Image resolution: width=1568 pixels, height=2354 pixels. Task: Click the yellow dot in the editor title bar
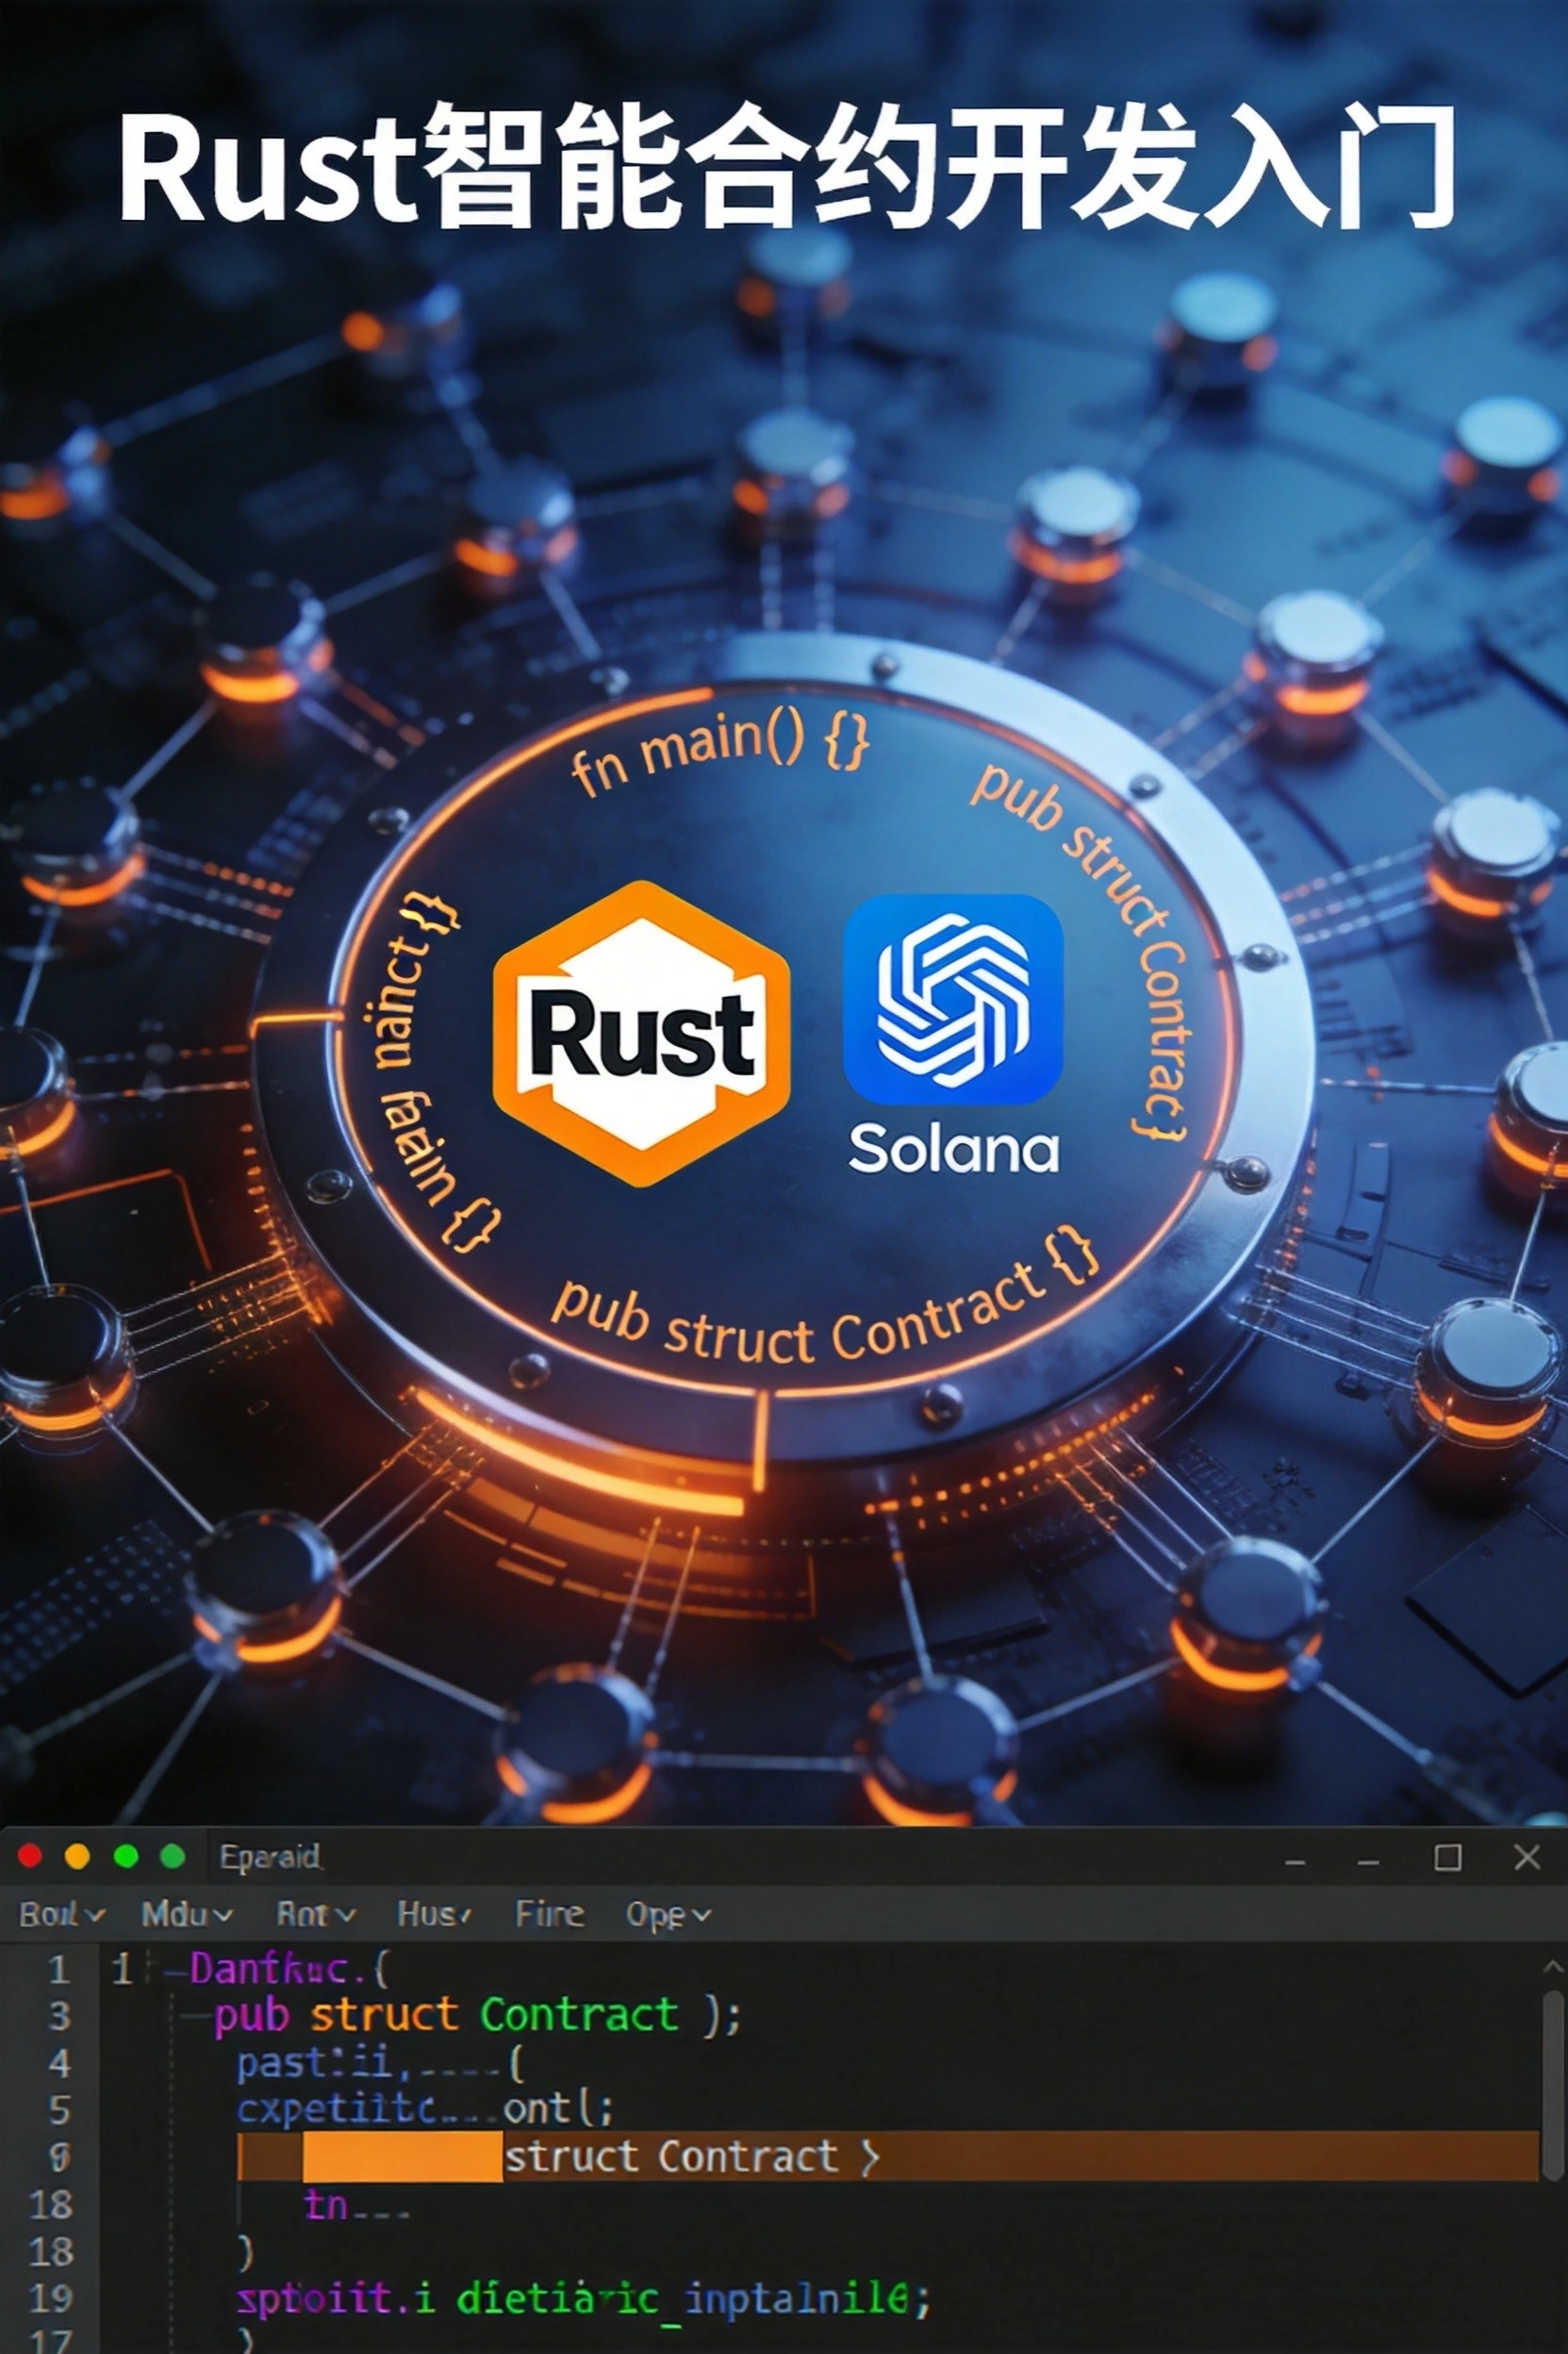[77, 1856]
